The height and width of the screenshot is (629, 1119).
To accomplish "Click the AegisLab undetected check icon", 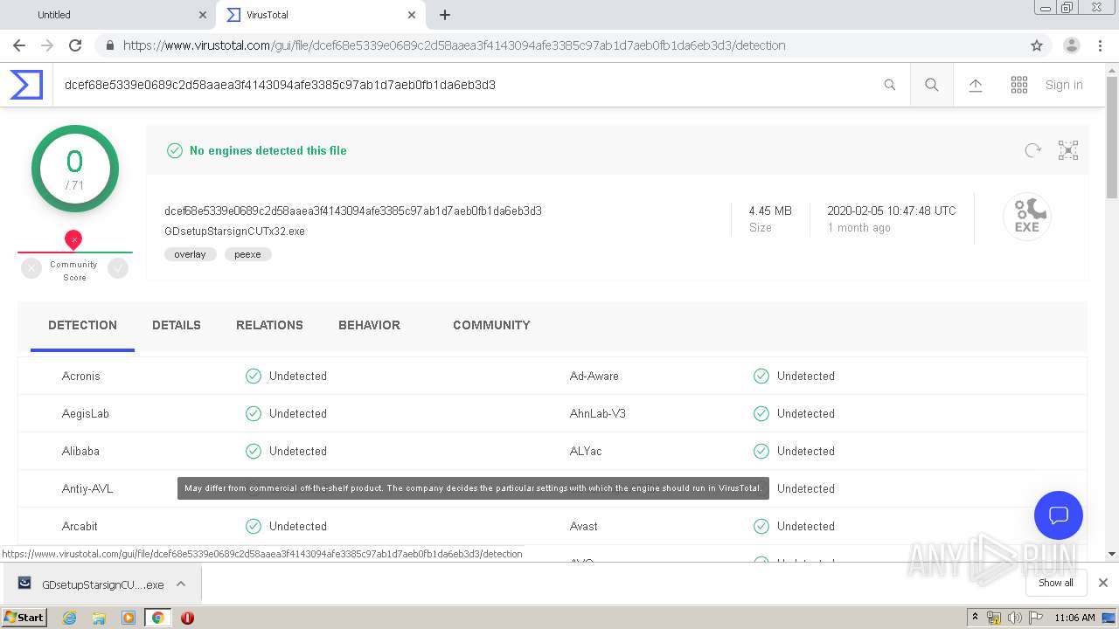I will click(x=254, y=413).
